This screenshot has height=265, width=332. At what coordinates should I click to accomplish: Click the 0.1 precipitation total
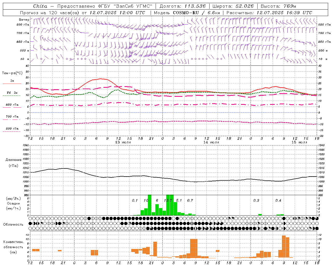pos(135,201)
